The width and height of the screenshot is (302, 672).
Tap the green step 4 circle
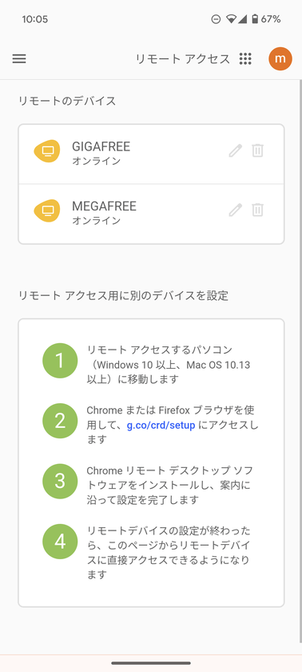point(60,542)
